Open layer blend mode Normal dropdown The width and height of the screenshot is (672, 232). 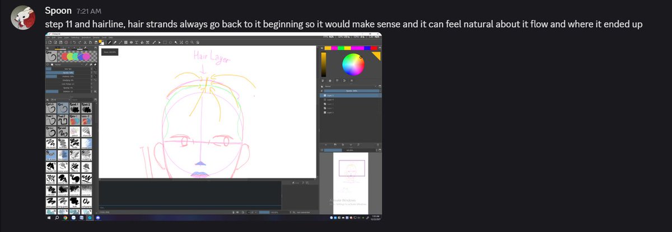(350, 86)
